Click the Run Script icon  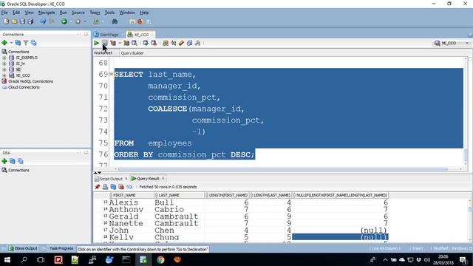[x=105, y=43]
